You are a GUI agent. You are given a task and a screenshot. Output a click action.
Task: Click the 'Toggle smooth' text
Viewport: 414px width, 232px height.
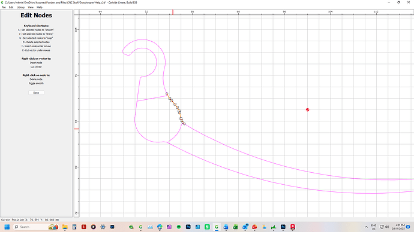click(36, 83)
